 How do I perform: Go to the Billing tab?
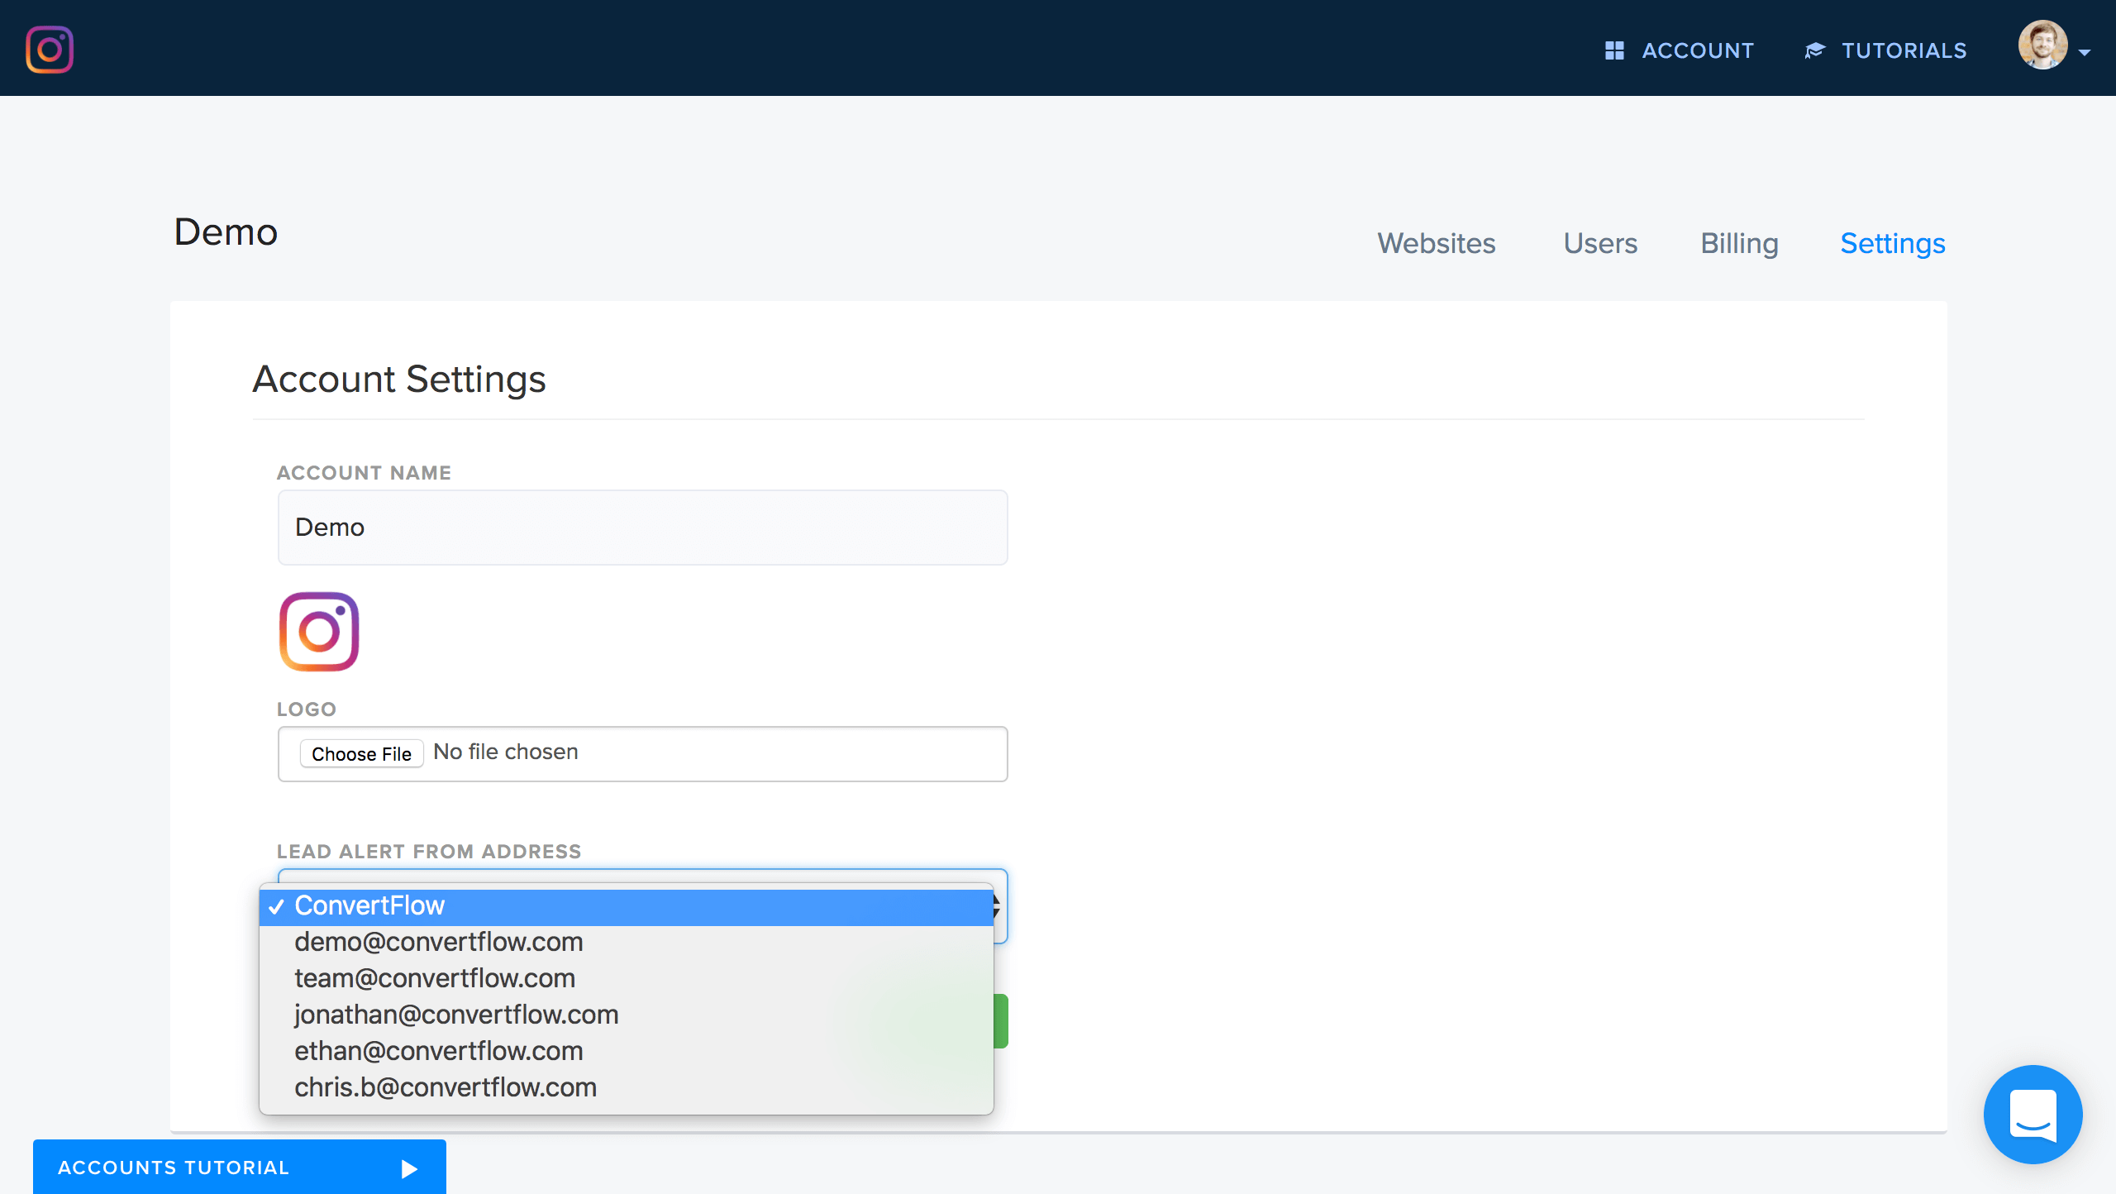[x=1739, y=244]
